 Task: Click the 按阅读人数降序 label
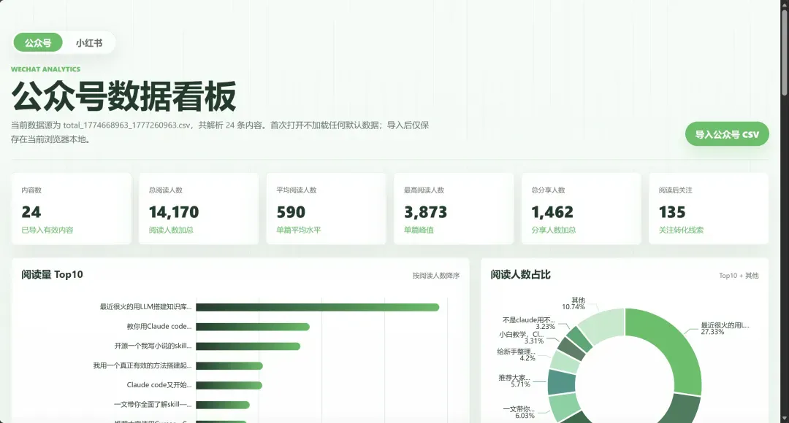coord(435,275)
